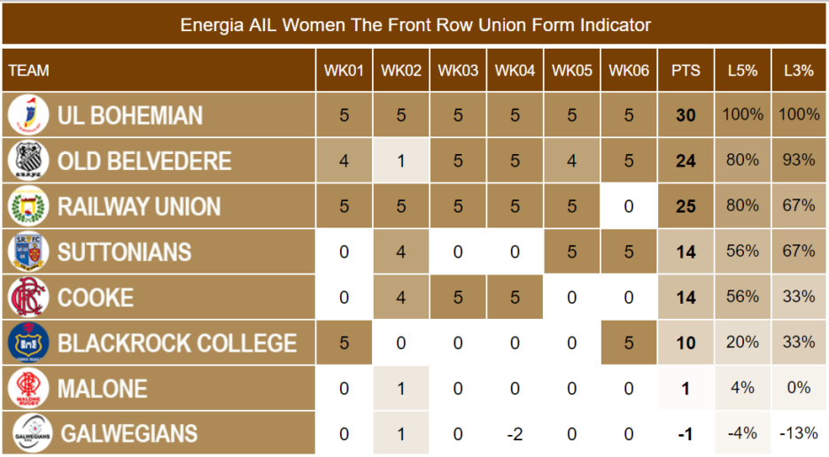
Task: Click the PTS column header
Action: [x=686, y=70]
